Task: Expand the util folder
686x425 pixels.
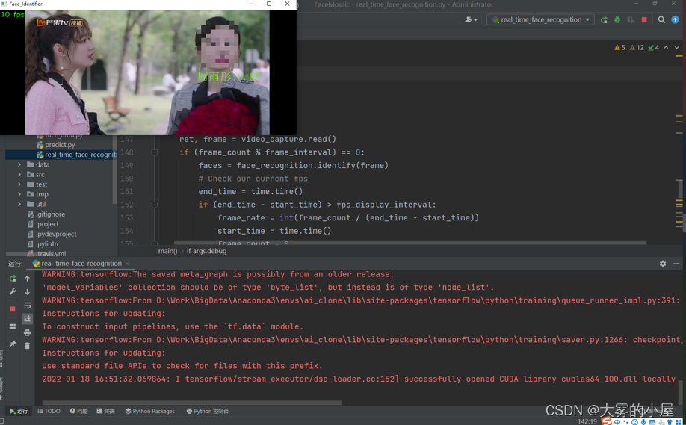Action: (x=19, y=204)
